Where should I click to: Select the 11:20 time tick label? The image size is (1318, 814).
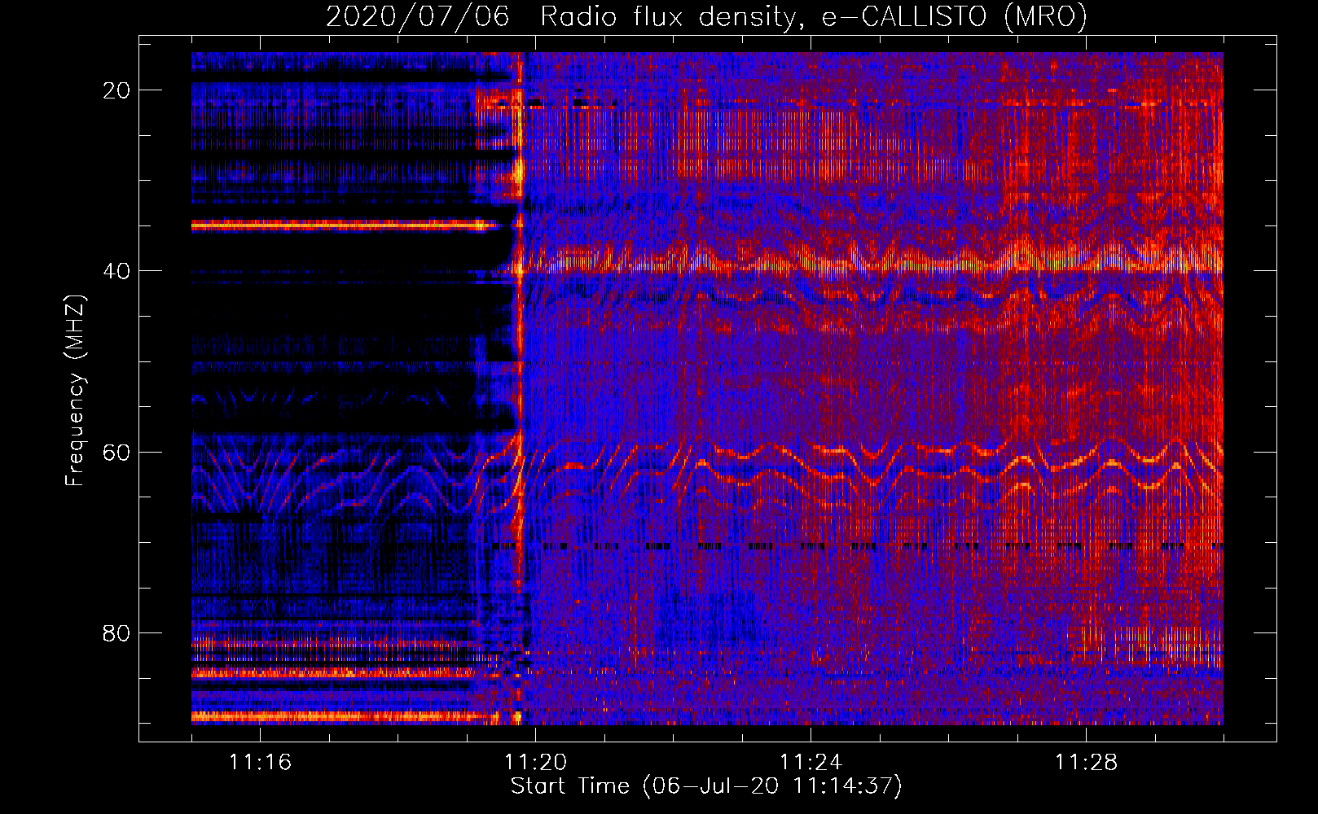coord(535,763)
